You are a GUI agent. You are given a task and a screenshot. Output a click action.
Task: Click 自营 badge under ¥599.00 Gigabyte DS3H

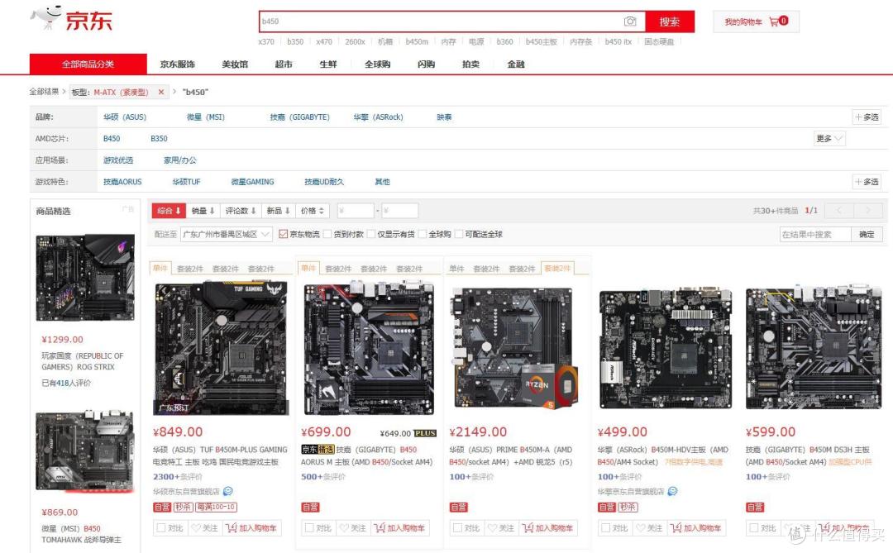[755, 507]
